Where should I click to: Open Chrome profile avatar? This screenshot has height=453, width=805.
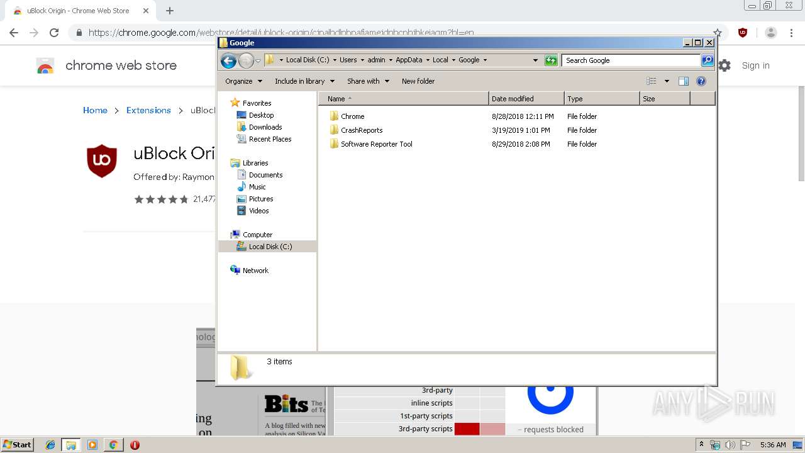tap(771, 33)
